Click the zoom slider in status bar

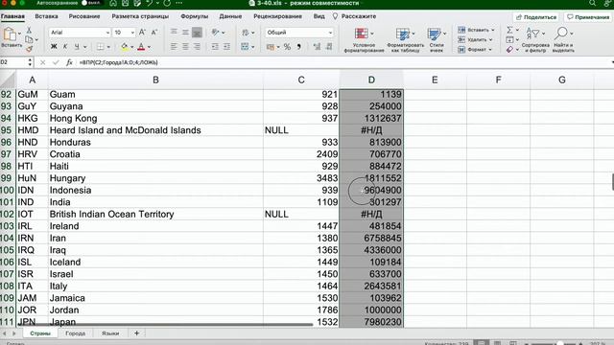click(560, 343)
